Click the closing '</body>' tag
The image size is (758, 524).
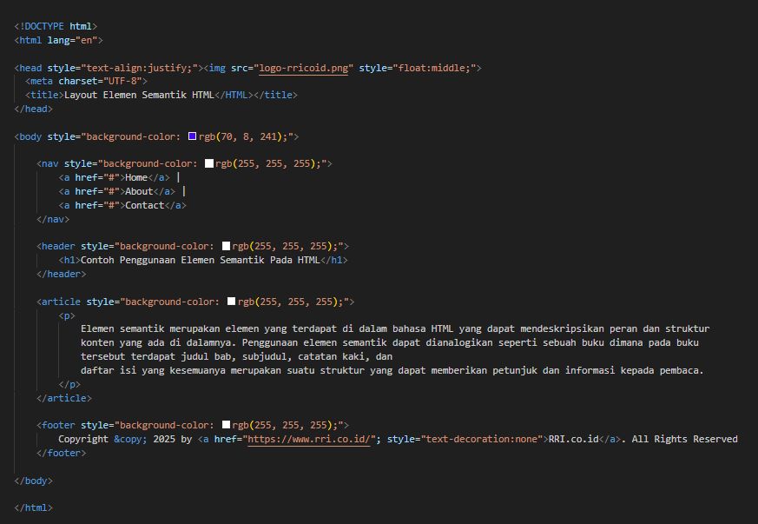click(x=33, y=481)
